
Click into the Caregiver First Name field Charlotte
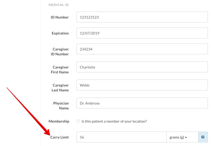coord(142,67)
